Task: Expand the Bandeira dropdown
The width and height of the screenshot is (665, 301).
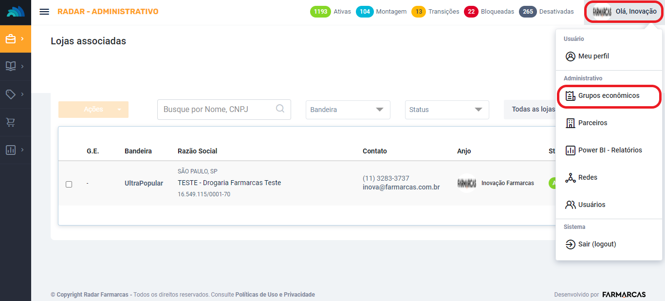Action: 348,110
